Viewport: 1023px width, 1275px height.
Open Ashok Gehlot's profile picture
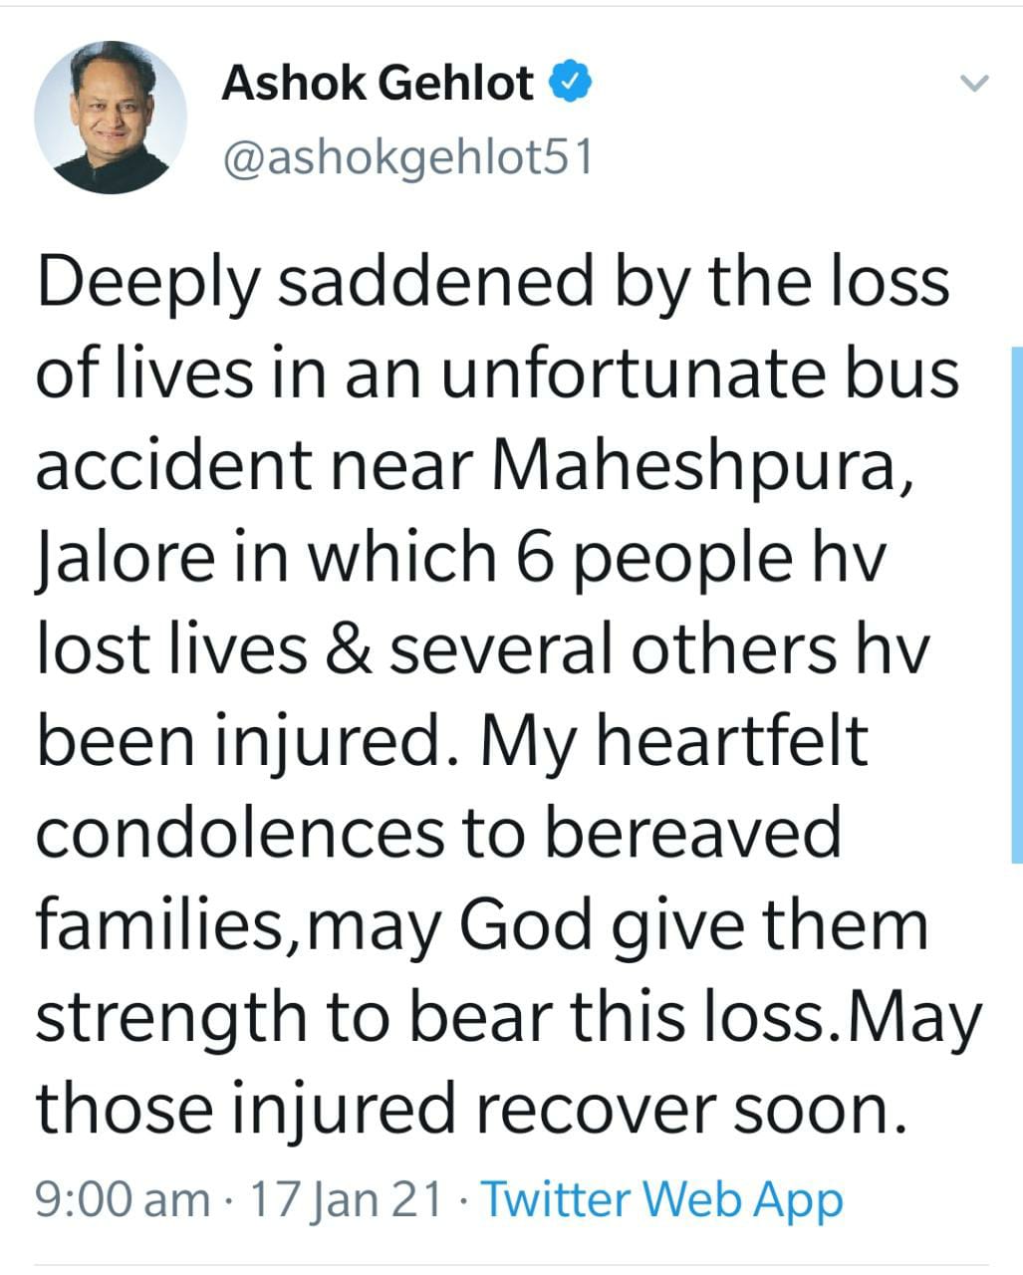tap(111, 118)
